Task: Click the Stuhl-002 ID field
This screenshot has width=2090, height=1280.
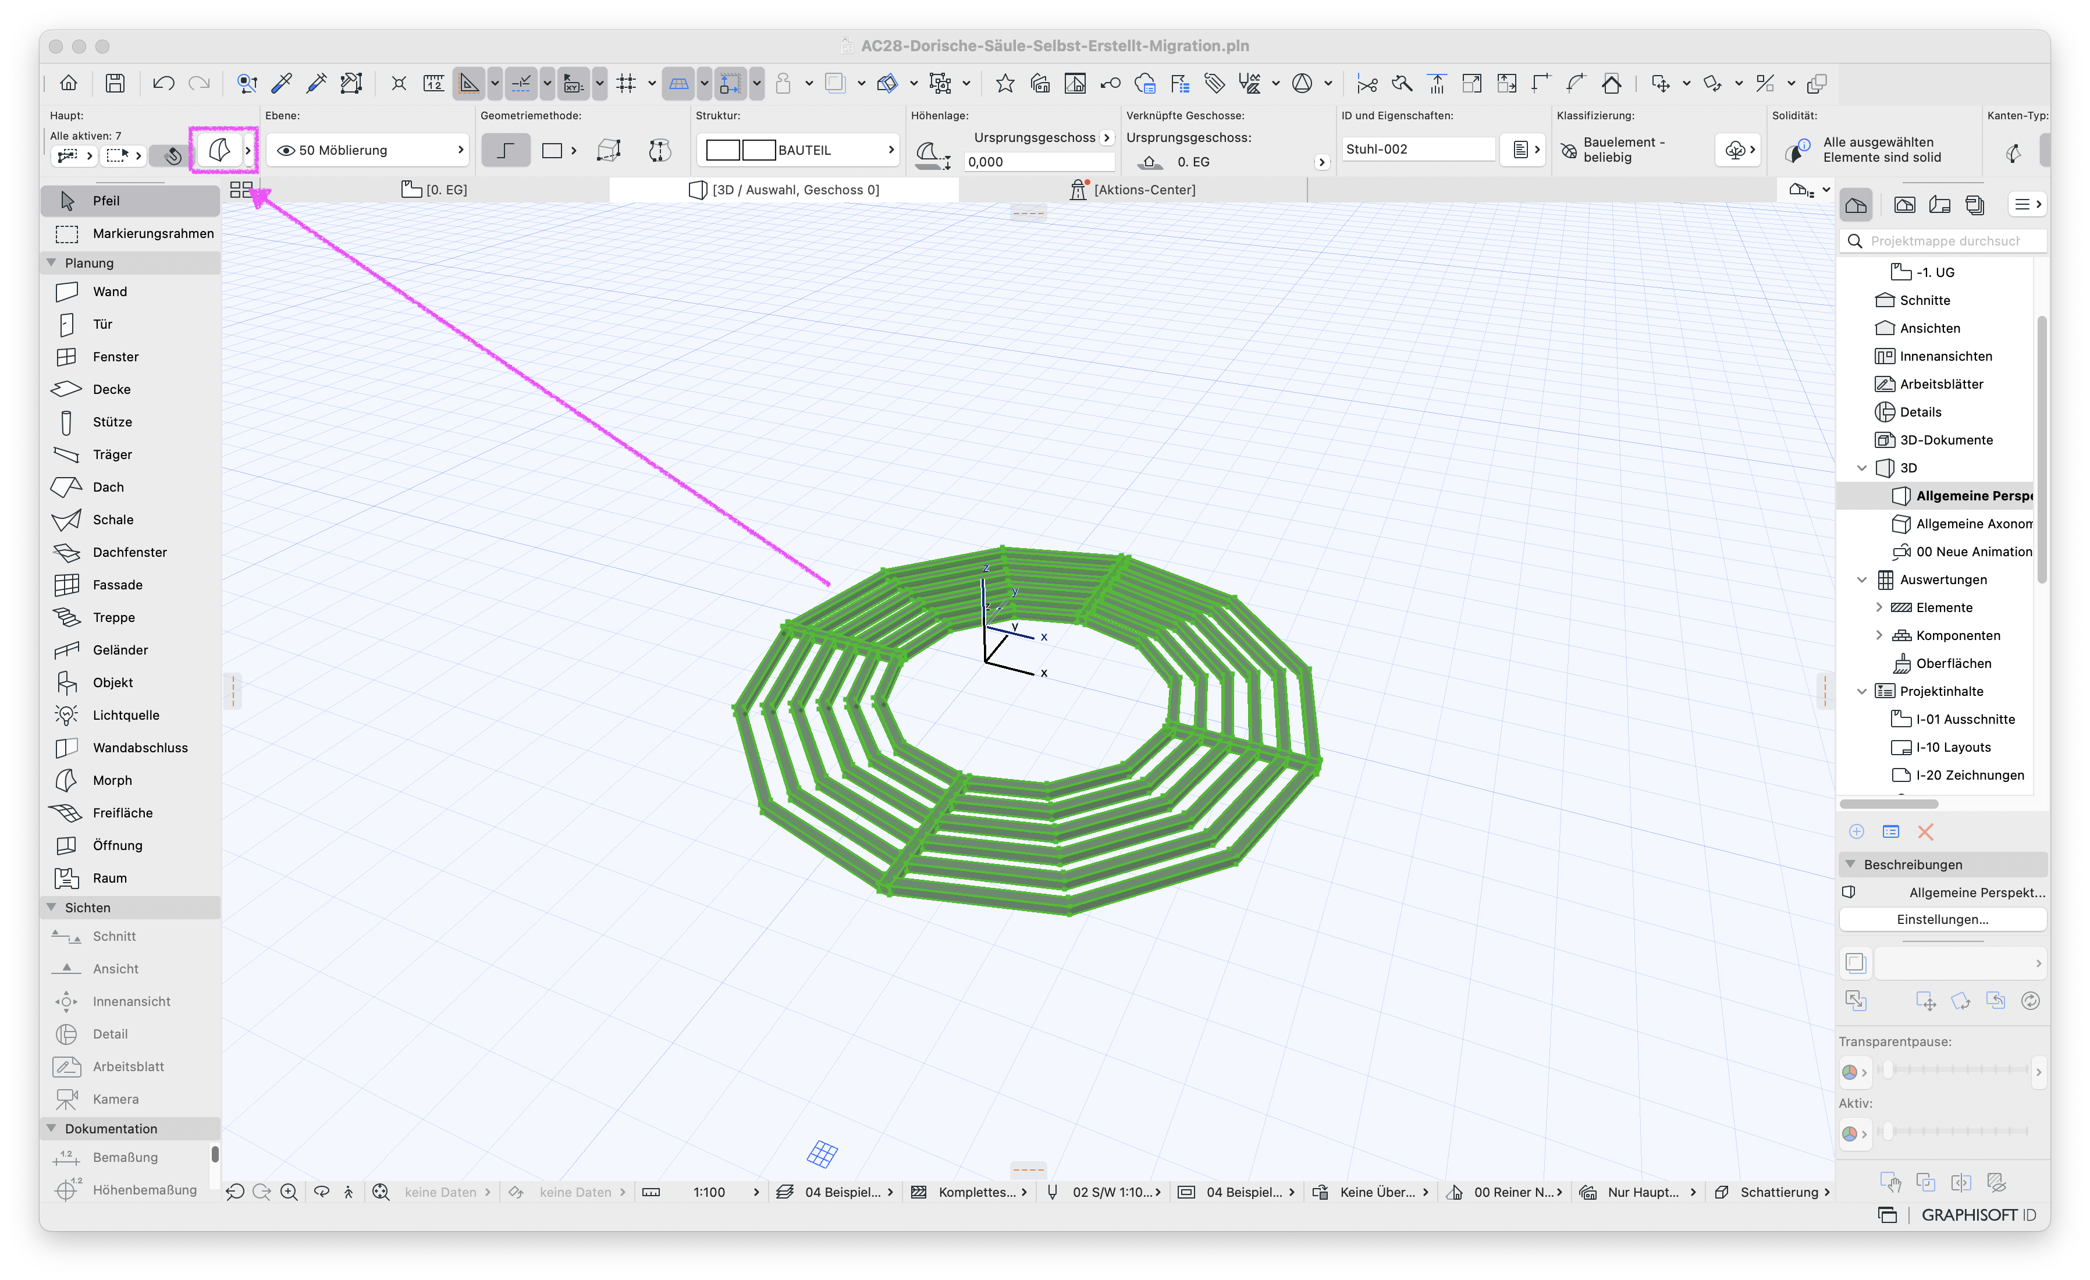Action: point(1417,150)
